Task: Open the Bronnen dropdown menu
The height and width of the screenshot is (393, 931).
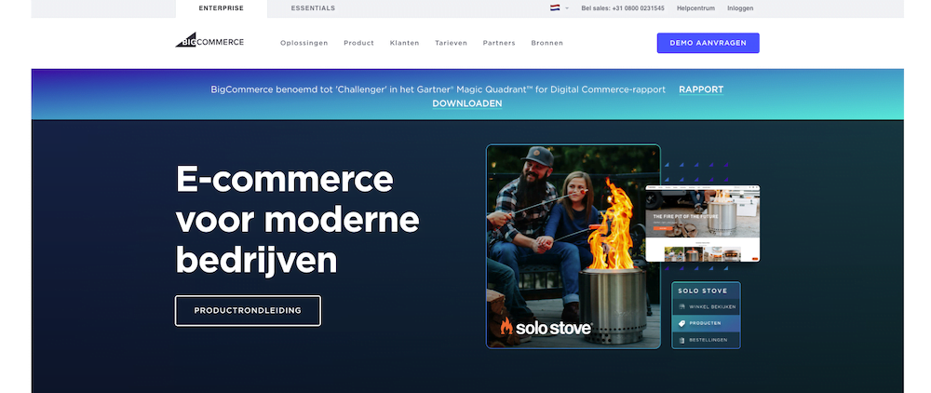Action: pos(546,43)
